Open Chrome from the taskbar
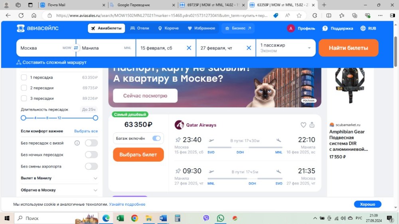399x224 pixels. tap(134, 218)
